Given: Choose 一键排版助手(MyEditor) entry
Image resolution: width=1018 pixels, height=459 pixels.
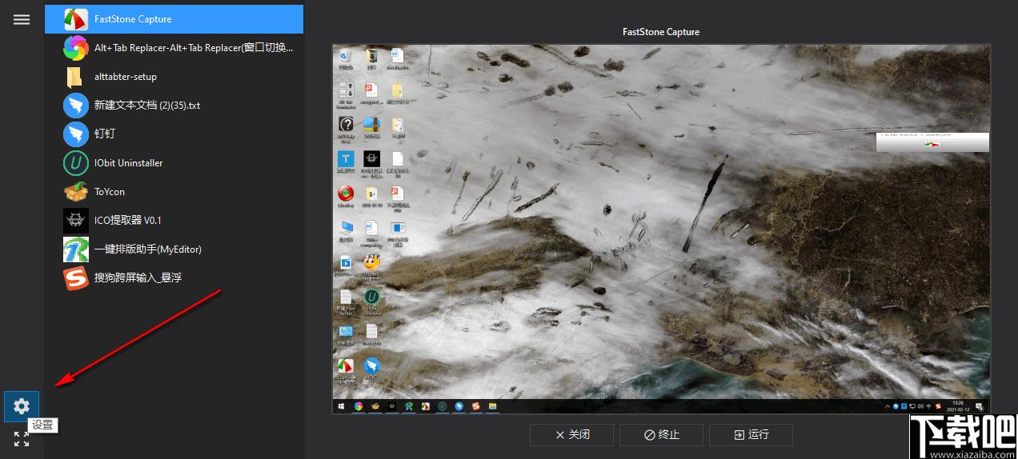Looking at the screenshot, I should 174,249.
